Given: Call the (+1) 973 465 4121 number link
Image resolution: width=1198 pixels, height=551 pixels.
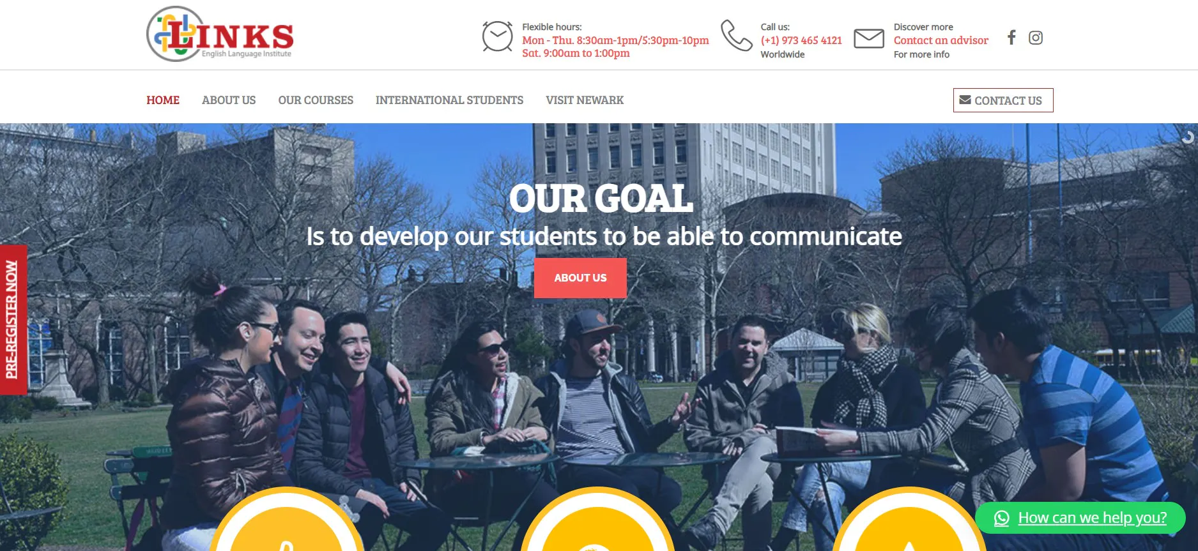Looking at the screenshot, I should 801,40.
